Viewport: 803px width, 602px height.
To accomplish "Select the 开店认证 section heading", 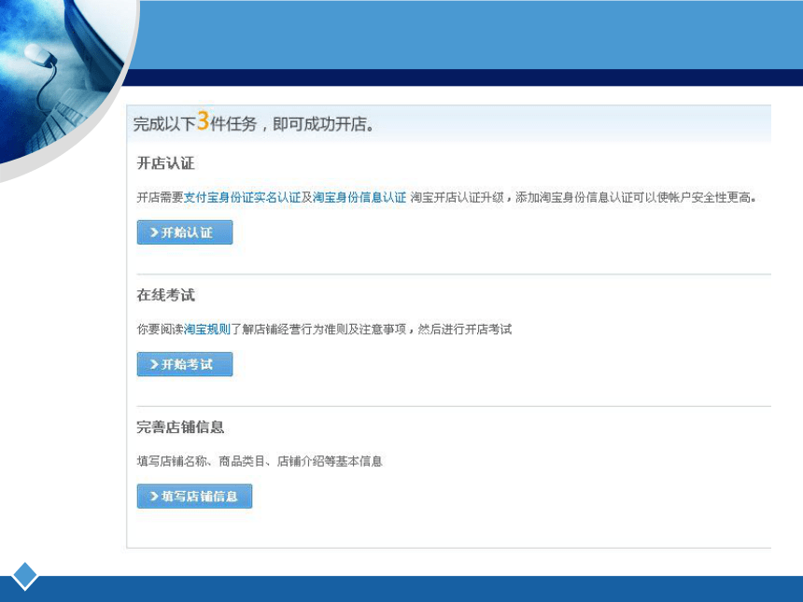I will (165, 163).
